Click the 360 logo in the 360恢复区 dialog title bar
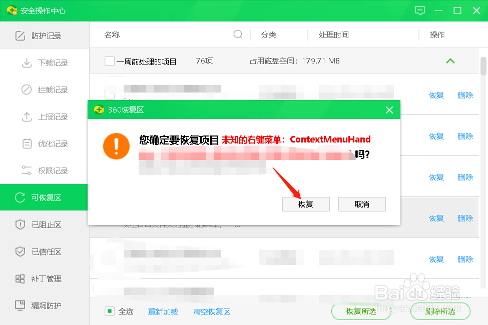 (x=99, y=109)
